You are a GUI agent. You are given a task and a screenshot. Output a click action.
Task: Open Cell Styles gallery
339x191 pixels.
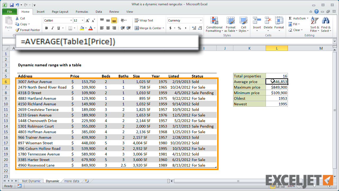(243, 24)
